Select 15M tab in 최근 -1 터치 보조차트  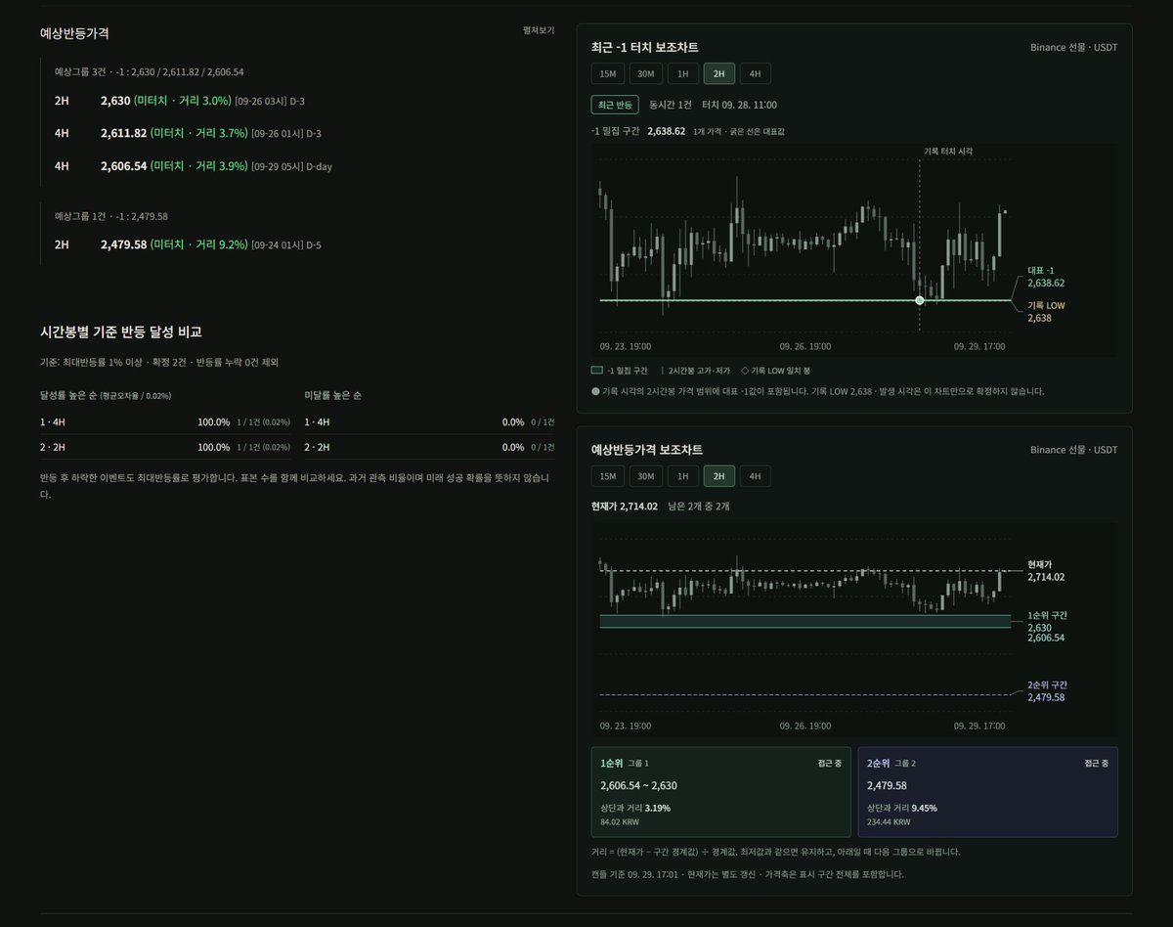pos(608,73)
